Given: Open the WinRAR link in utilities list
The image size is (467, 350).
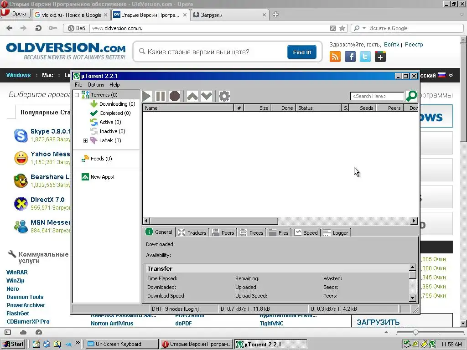Looking at the screenshot, I should coord(17,273).
